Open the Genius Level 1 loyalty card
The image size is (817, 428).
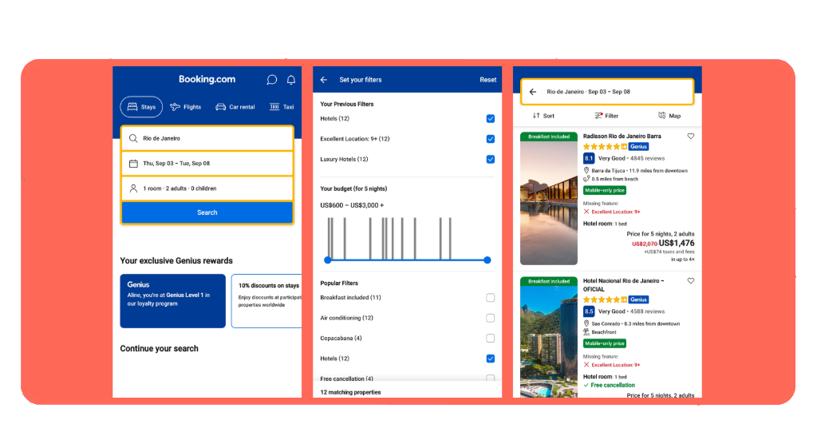coord(173,301)
